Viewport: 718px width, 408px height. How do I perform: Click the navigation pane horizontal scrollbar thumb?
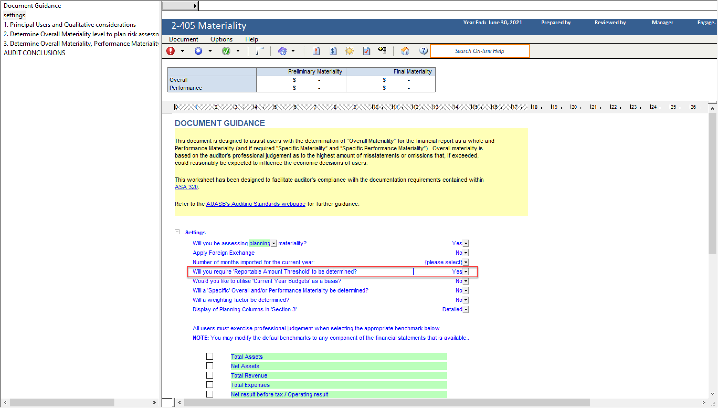coord(62,403)
